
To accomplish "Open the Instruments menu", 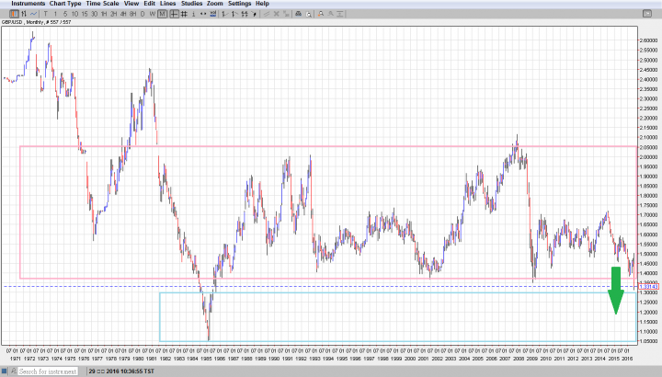I will pos(28,4).
